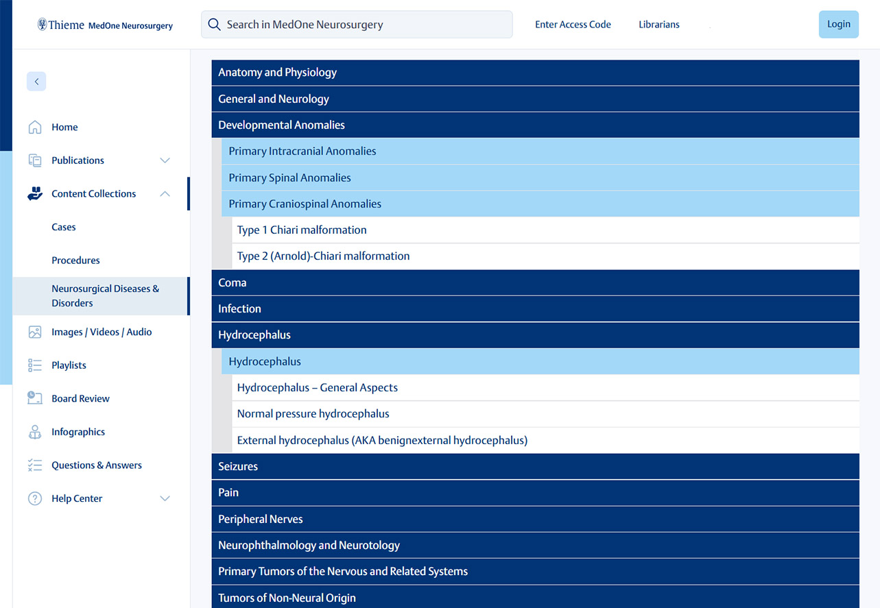
Task: Select the Home icon in the sidebar
Action: [34, 127]
